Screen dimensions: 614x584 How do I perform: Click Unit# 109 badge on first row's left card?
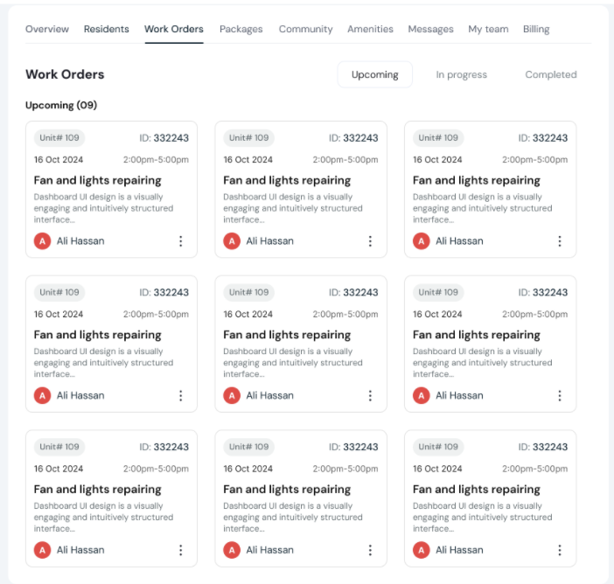[x=59, y=138]
